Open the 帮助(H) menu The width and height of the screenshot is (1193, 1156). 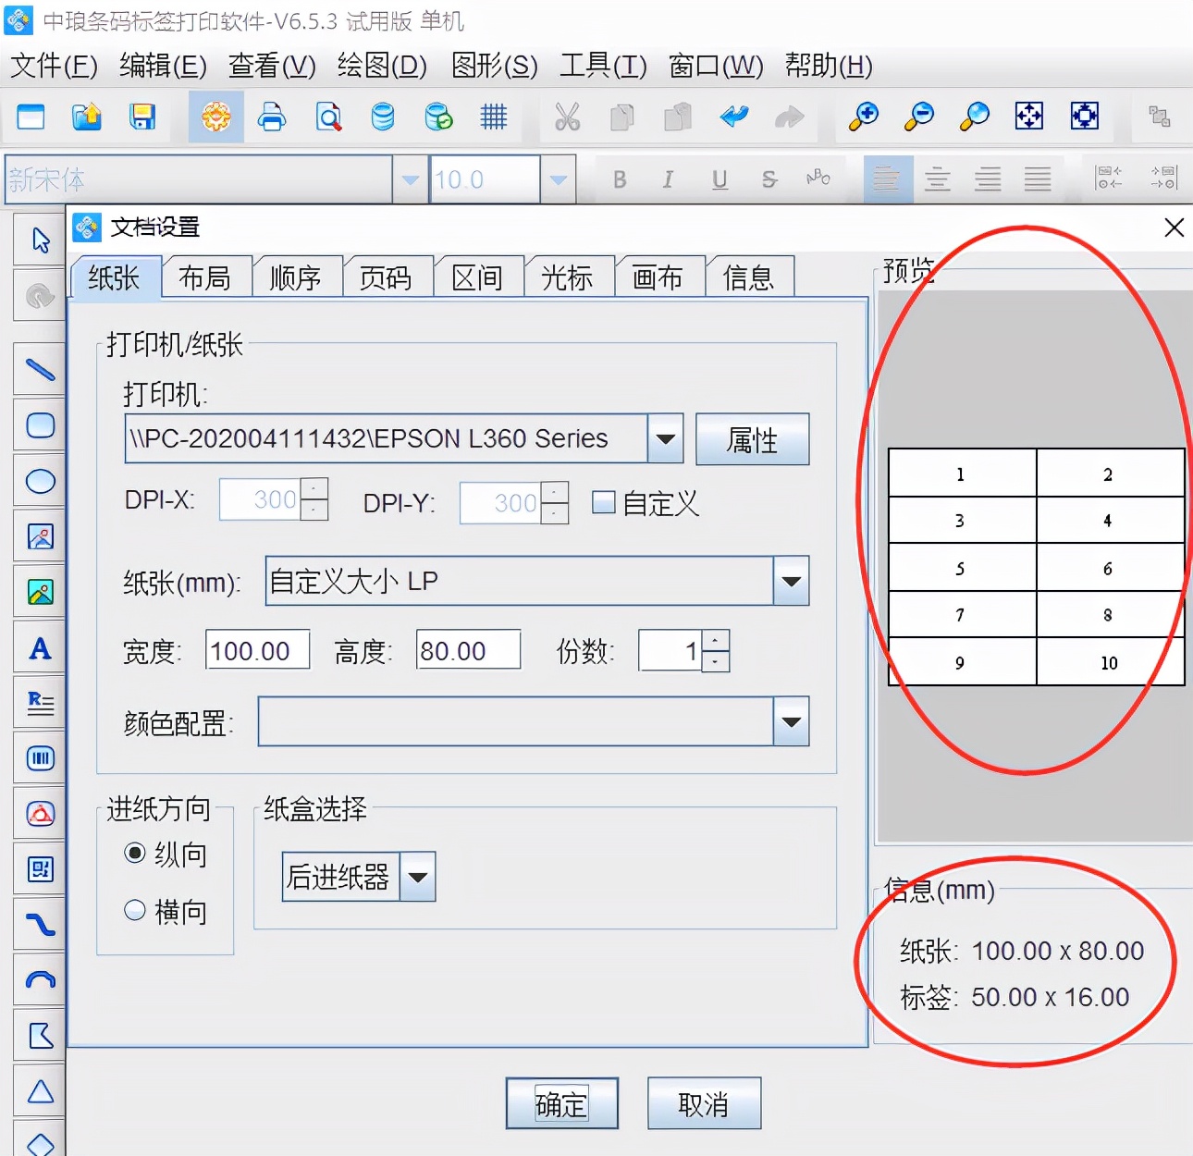829,66
